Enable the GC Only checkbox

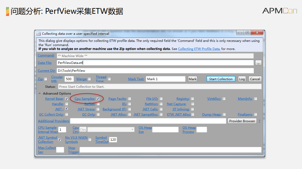click(98, 114)
